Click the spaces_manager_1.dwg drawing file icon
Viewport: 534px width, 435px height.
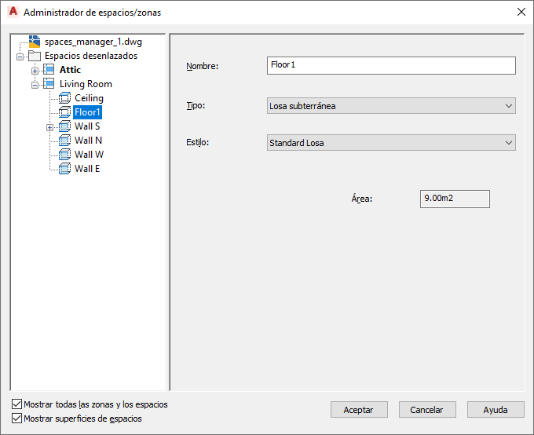pos(35,42)
